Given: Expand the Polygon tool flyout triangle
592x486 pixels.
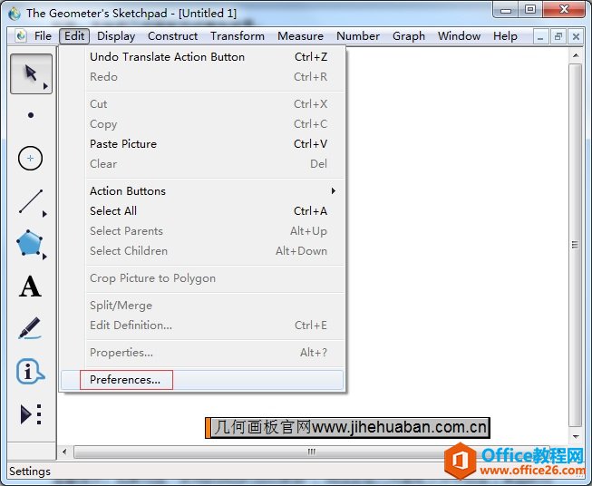Looking at the screenshot, I should [x=44, y=257].
